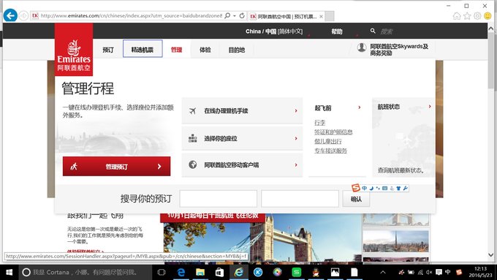
Task: Click the 选择你的座位 button
Action: pyautogui.click(x=242, y=138)
